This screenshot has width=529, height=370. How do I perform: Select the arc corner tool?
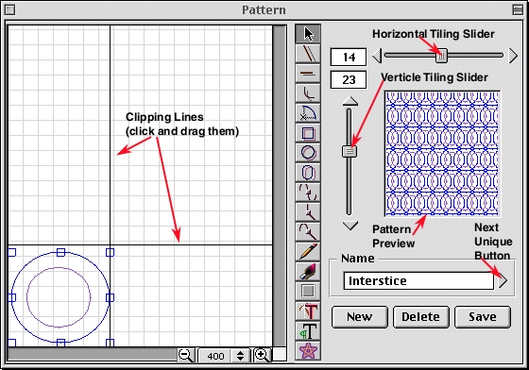(x=308, y=93)
